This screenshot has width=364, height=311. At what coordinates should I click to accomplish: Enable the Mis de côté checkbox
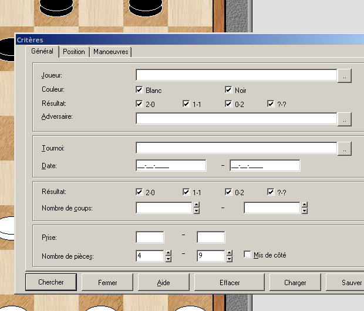248,255
